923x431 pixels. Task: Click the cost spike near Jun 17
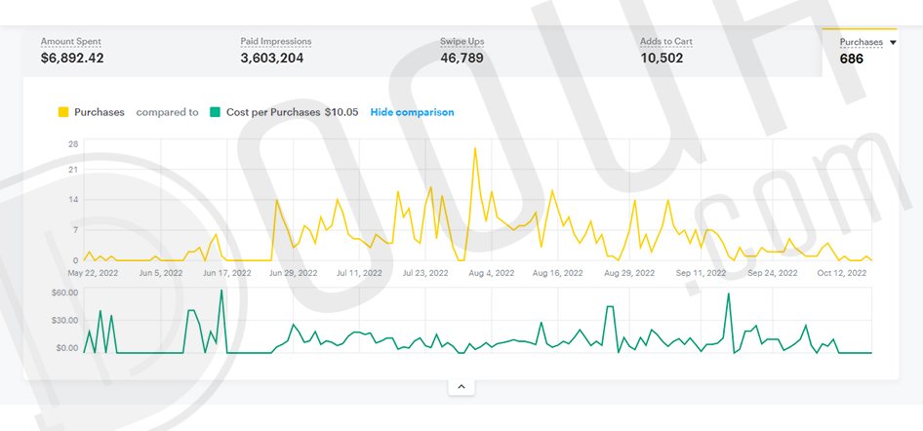(x=221, y=292)
